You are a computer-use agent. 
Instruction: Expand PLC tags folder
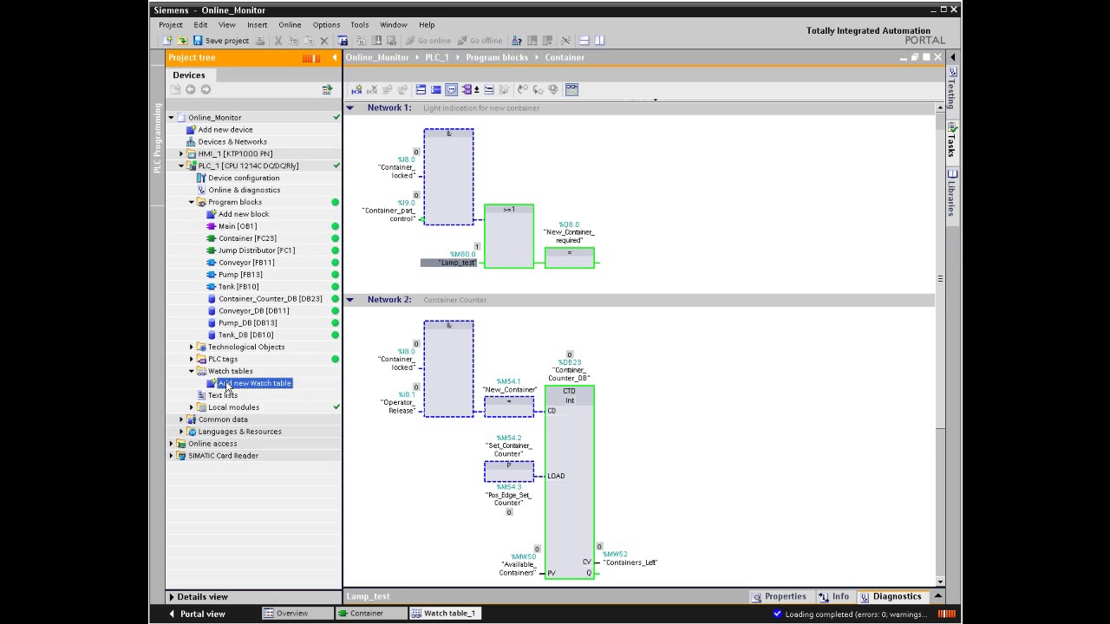click(x=192, y=359)
